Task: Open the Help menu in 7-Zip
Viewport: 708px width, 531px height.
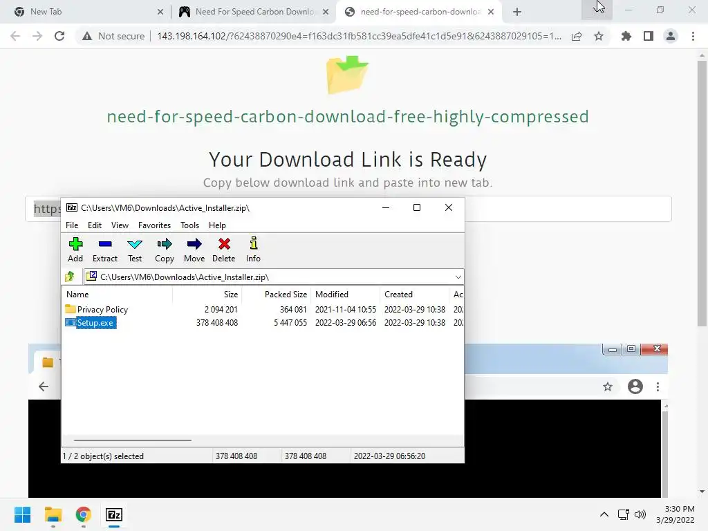Action: coord(217,225)
